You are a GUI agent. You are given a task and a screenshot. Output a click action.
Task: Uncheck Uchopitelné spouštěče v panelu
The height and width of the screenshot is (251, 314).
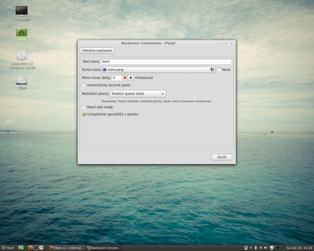[84, 114]
